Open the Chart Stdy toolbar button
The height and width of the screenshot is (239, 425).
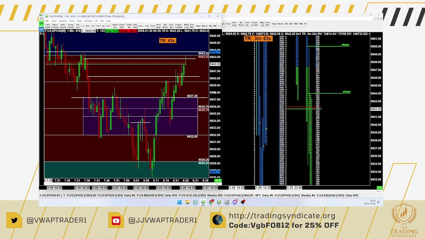click(x=122, y=26)
